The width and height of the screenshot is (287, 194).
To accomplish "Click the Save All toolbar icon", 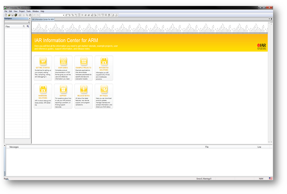I will pos(16,15).
